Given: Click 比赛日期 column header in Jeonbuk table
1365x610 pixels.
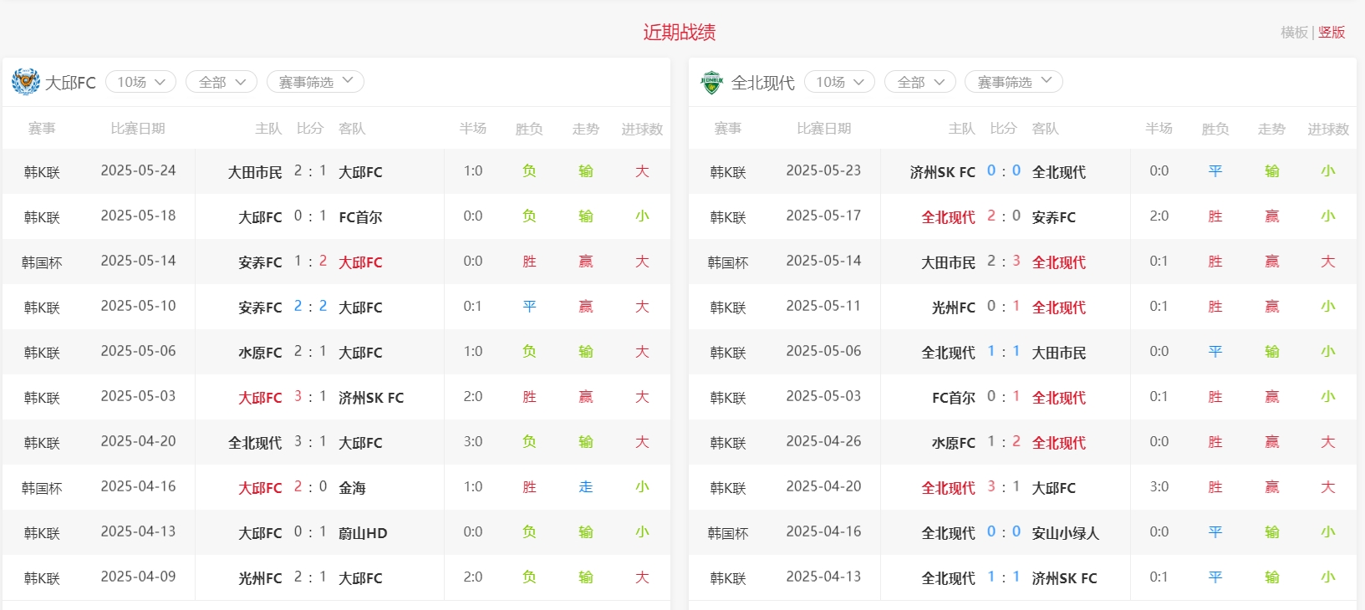Looking at the screenshot, I should [823, 129].
